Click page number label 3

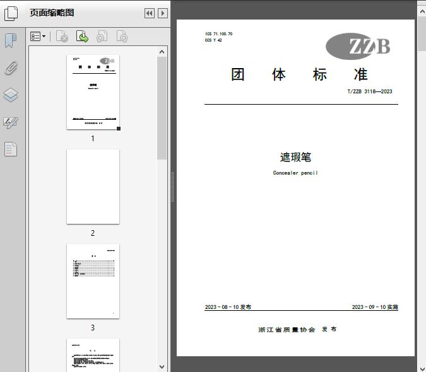93,328
